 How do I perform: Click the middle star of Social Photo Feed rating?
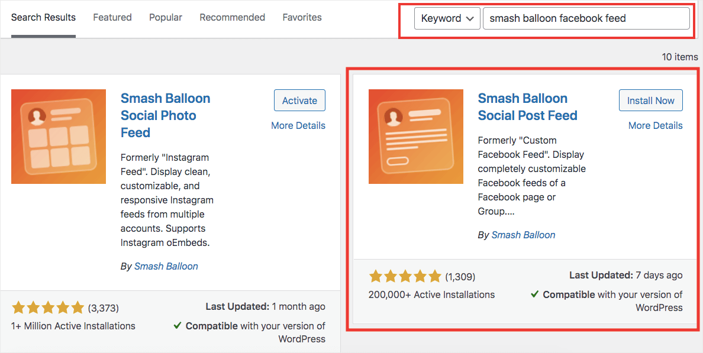48,307
